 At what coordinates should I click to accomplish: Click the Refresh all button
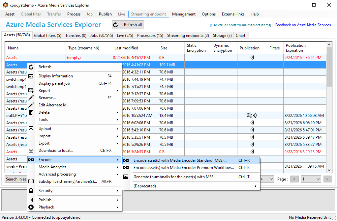[128, 25]
